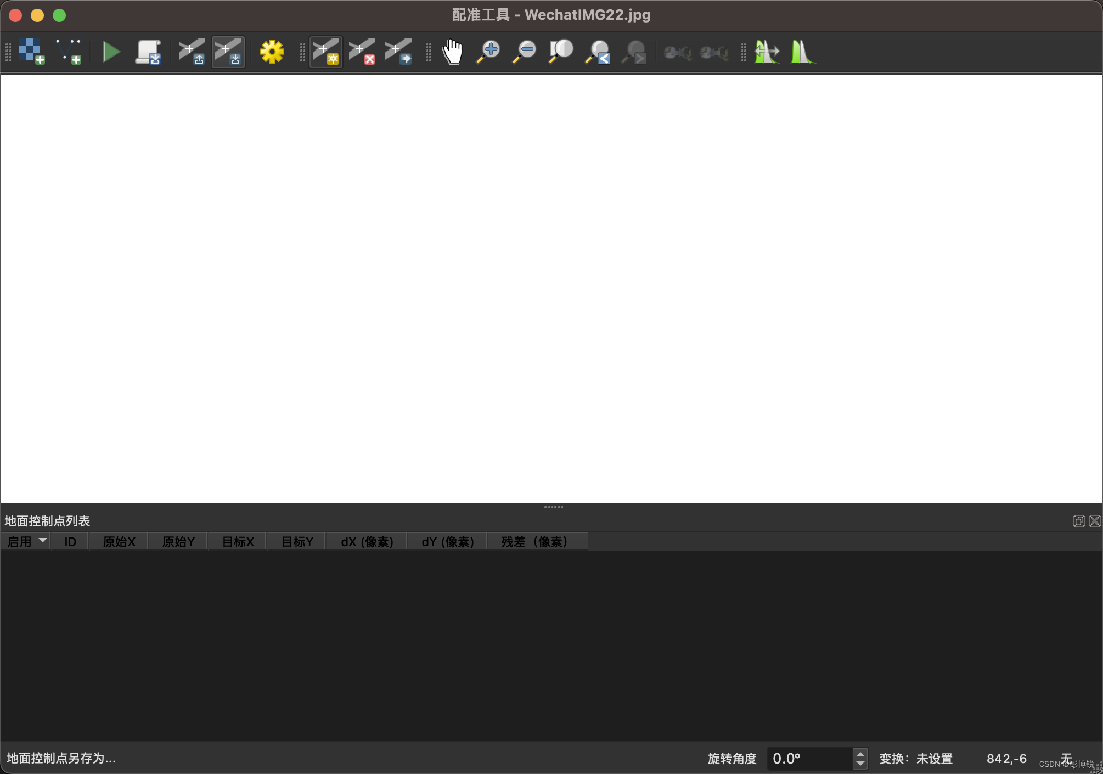Click the 原始X column header
Screen dimensions: 1103x774
pos(119,542)
